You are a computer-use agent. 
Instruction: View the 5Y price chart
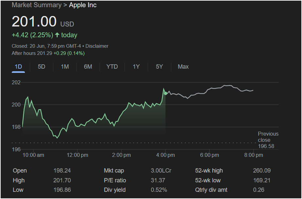pos(159,67)
